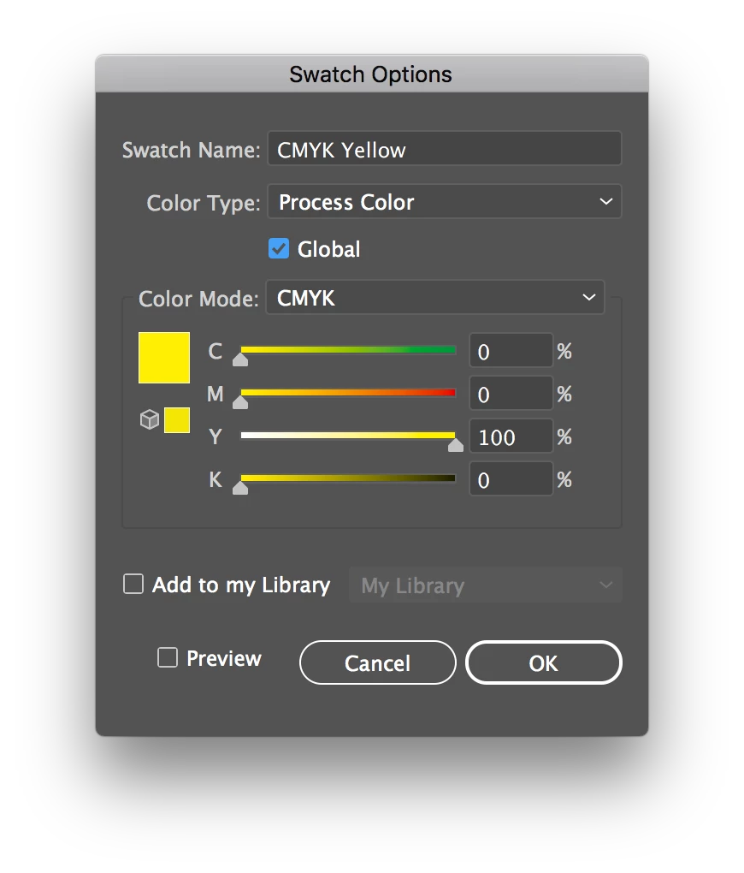This screenshot has width=744, height=873.
Task: Click the large yellow color preview swatch
Action: point(164,358)
